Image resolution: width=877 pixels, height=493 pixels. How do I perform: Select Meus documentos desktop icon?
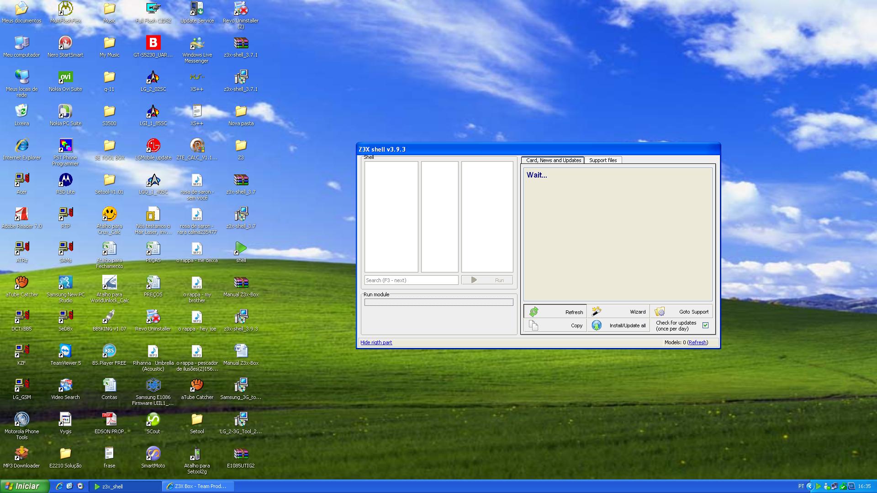click(x=21, y=12)
